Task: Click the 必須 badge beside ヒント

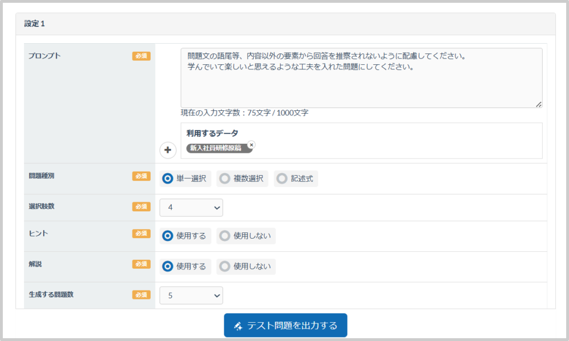Action: [141, 234]
